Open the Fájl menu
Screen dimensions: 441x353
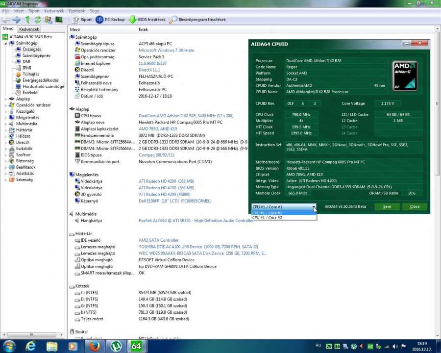5,11
